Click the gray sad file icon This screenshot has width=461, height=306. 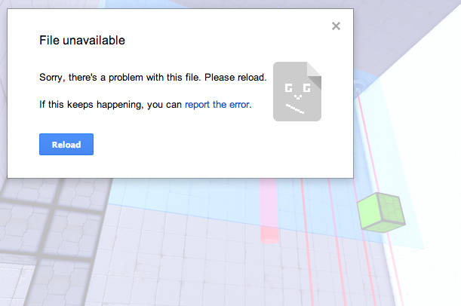point(297,91)
